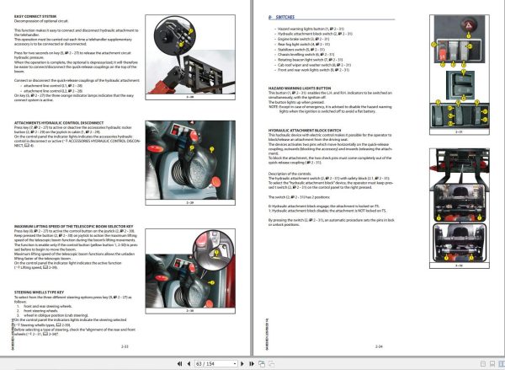Viewport: 505px width, 370px height.
Task: Click the easy connect forklift attachment figure
Action: 190,57
